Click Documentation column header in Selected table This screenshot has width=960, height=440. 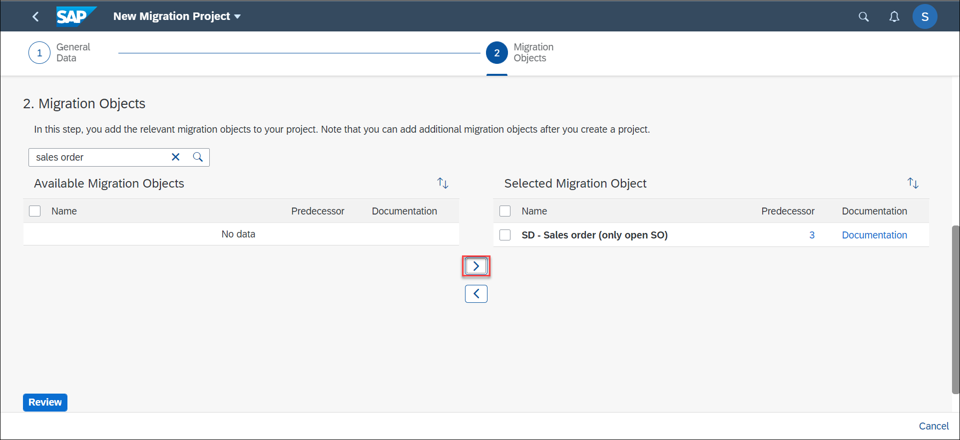(x=874, y=211)
